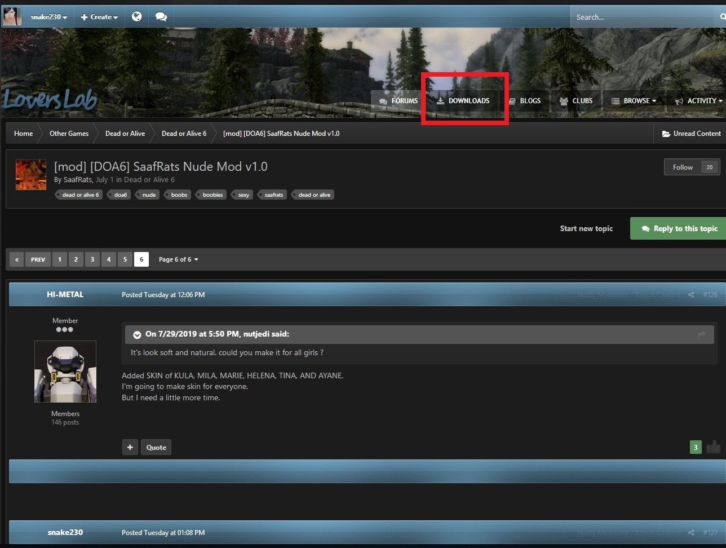Visit SaafRats author profile link
The image size is (726, 548).
click(78, 180)
